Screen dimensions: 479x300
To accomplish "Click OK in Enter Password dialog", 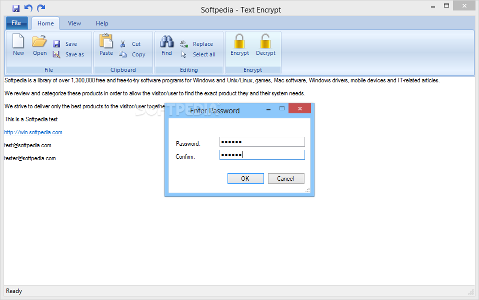I will (245, 179).
